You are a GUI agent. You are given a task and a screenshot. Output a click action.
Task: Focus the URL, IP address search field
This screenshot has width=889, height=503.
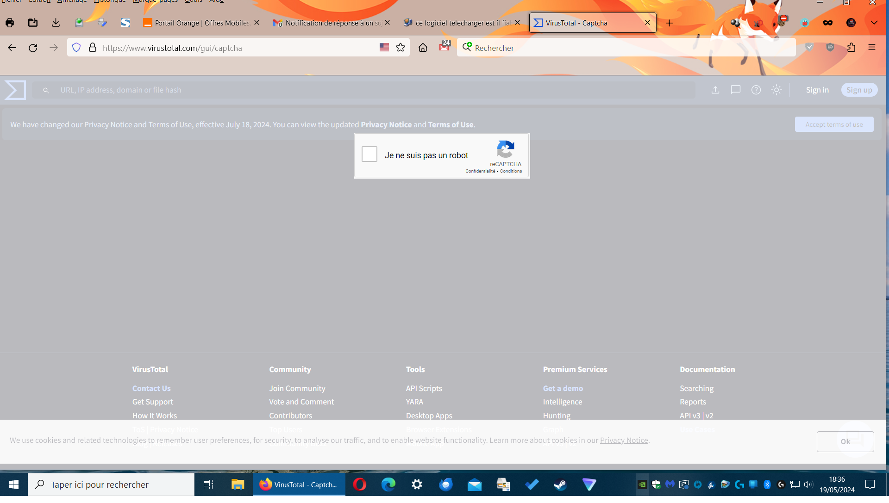click(x=370, y=90)
